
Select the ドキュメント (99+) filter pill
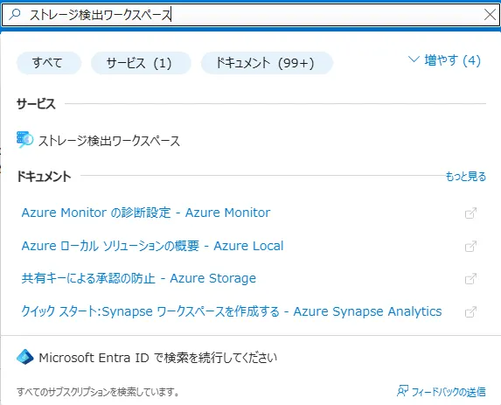[x=267, y=63]
